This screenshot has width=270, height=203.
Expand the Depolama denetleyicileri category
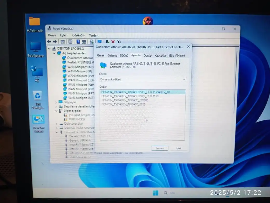pos(56,106)
